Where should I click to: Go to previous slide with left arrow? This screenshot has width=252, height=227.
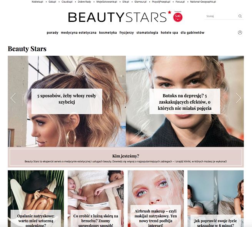point(13,98)
